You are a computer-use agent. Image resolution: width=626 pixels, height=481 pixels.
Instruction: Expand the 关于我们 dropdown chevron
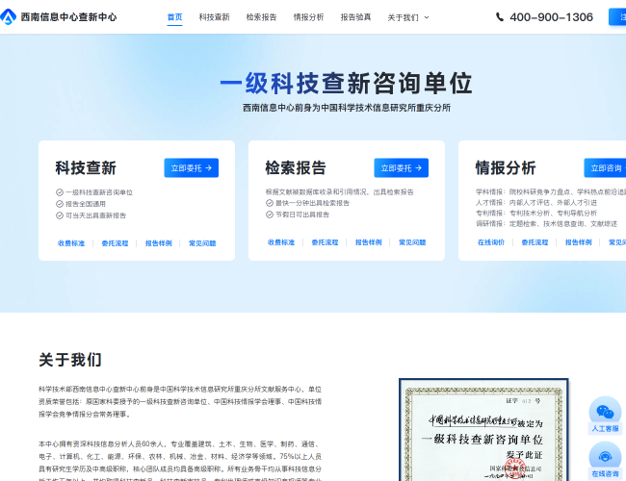[x=427, y=17]
